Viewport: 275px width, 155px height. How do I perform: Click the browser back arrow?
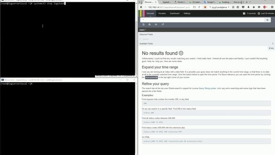click(x=141, y=7)
